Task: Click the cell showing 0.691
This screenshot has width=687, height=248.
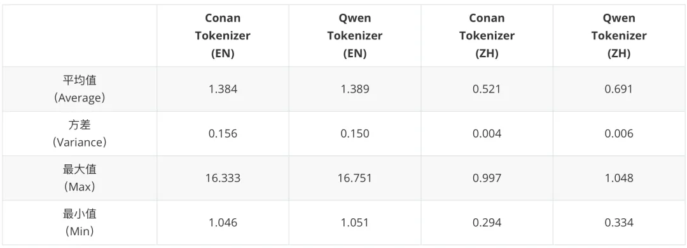Action: [619, 89]
